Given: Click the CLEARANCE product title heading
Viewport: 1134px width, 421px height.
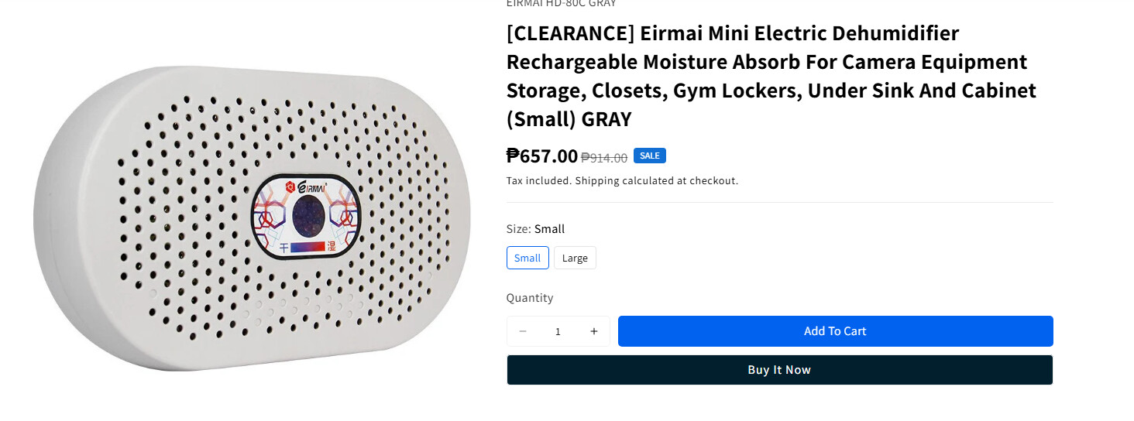Looking at the screenshot, I should point(771,76).
